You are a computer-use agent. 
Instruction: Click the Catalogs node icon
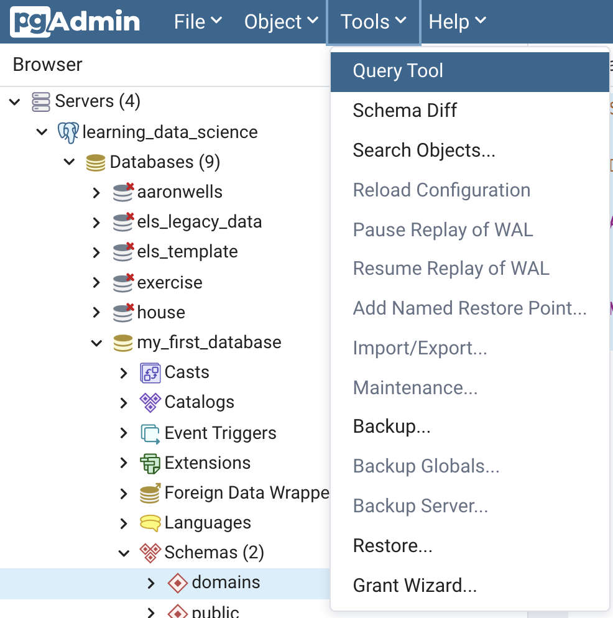(150, 402)
